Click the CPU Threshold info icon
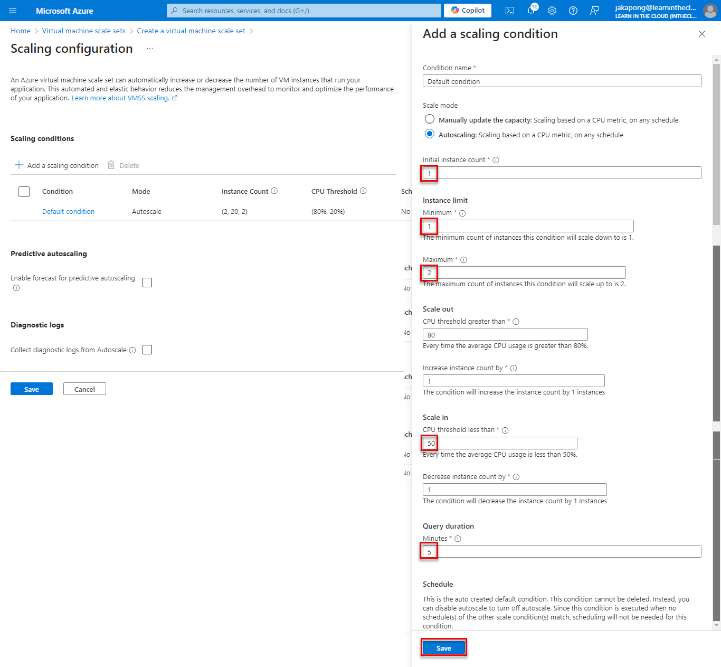 tap(363, 191)
